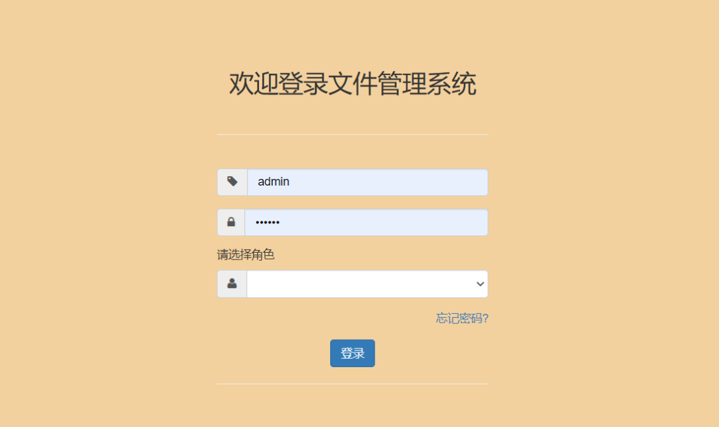Image resolution: width=719 pixels, height=427 pixels.
Task: Place the cursor after the password dots
Action: (x=281, y=223)
